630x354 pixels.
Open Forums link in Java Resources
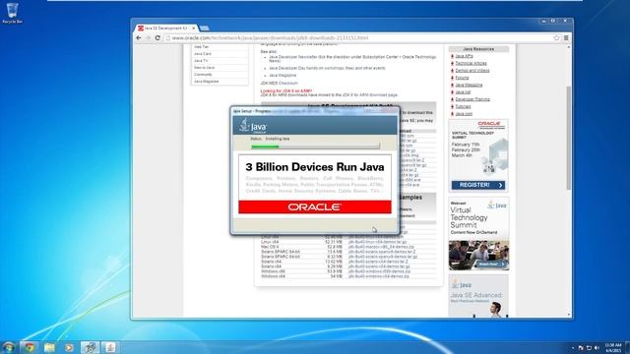point(462,78)
